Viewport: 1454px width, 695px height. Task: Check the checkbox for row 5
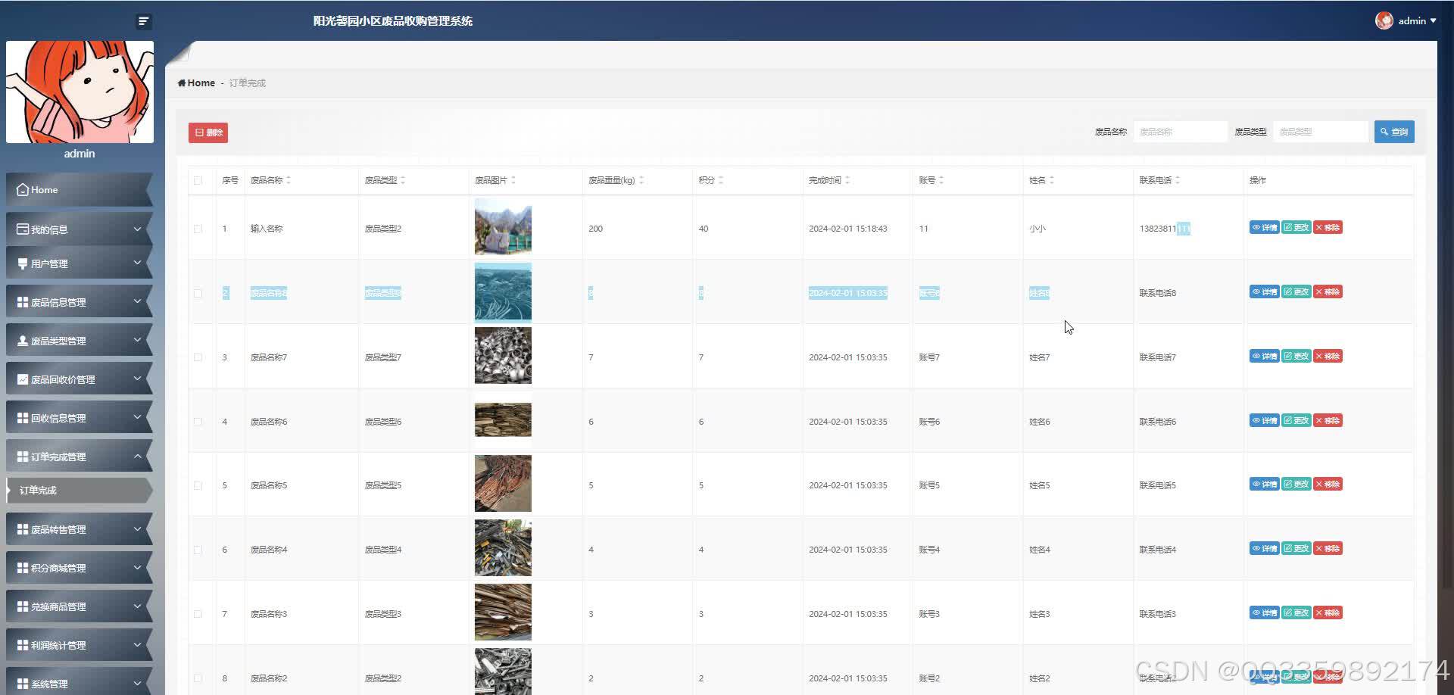click(198, 485)
